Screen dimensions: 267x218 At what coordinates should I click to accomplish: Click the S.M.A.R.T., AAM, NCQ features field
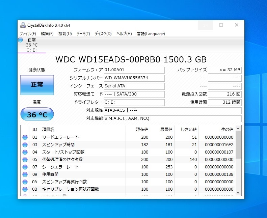pos(173,118)
